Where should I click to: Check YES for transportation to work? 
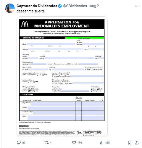click(x=93, y=70)
